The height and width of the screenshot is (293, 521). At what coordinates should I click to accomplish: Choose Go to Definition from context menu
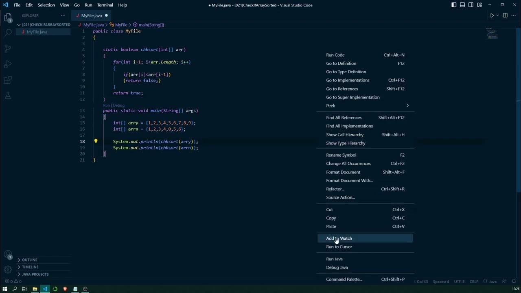point(366,63)
